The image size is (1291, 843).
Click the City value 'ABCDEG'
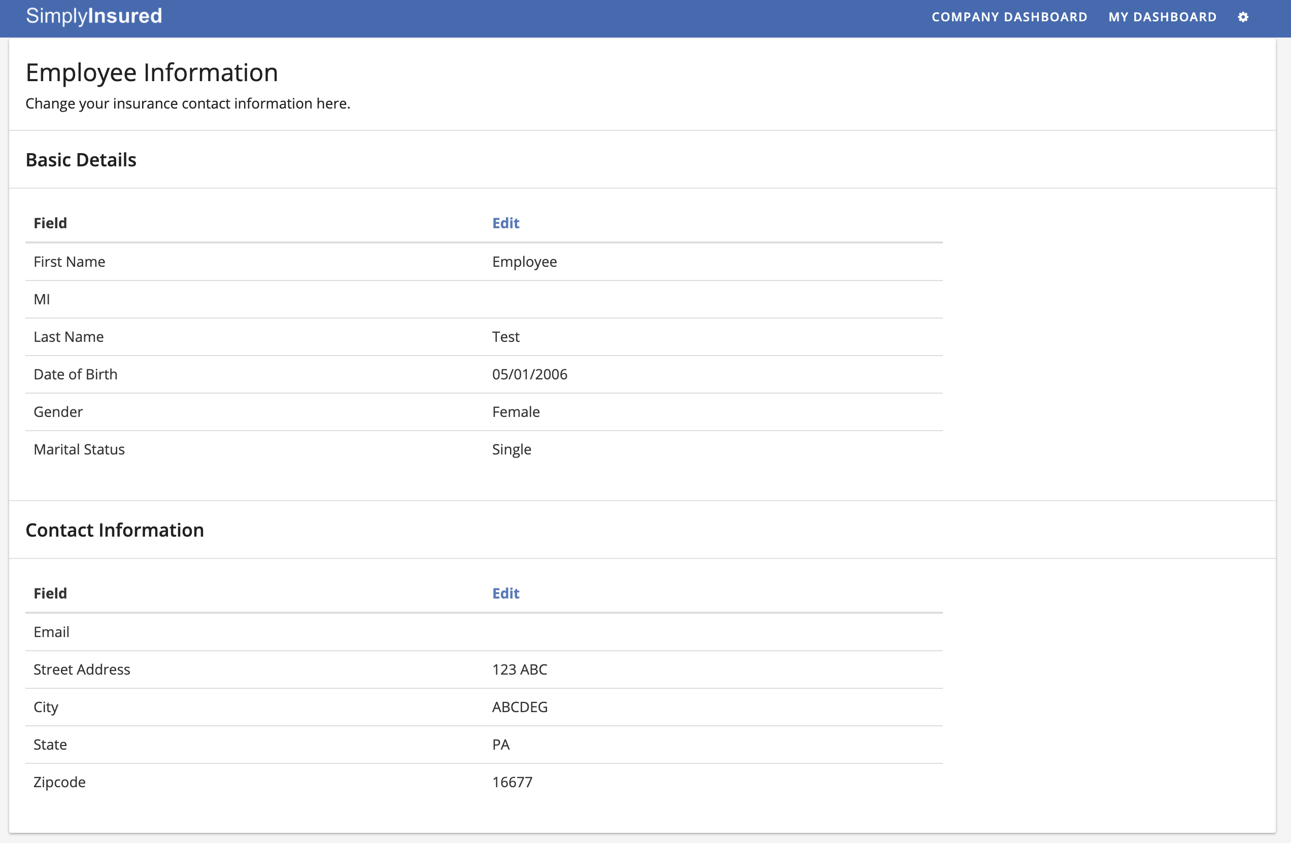coord(520,707)
